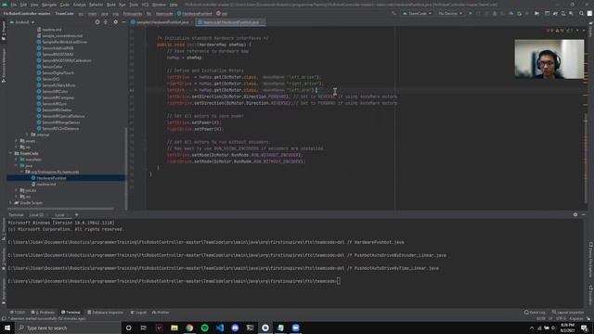The height and width of the screenshot is (334, 594).
Task: Open the No Devices device selector dropdown
Action: point(450,14)
